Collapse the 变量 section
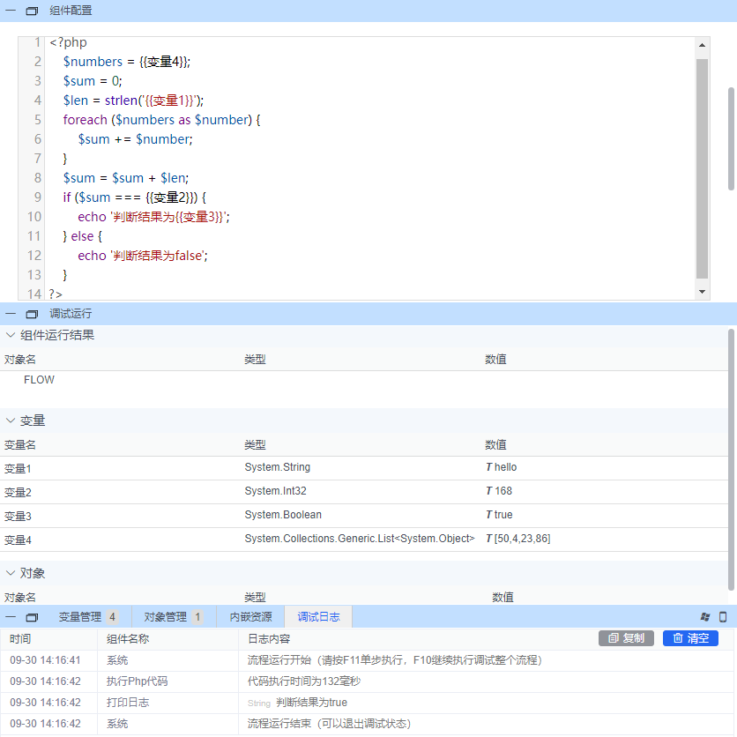737x737 pixels. [x=11, y=421]
